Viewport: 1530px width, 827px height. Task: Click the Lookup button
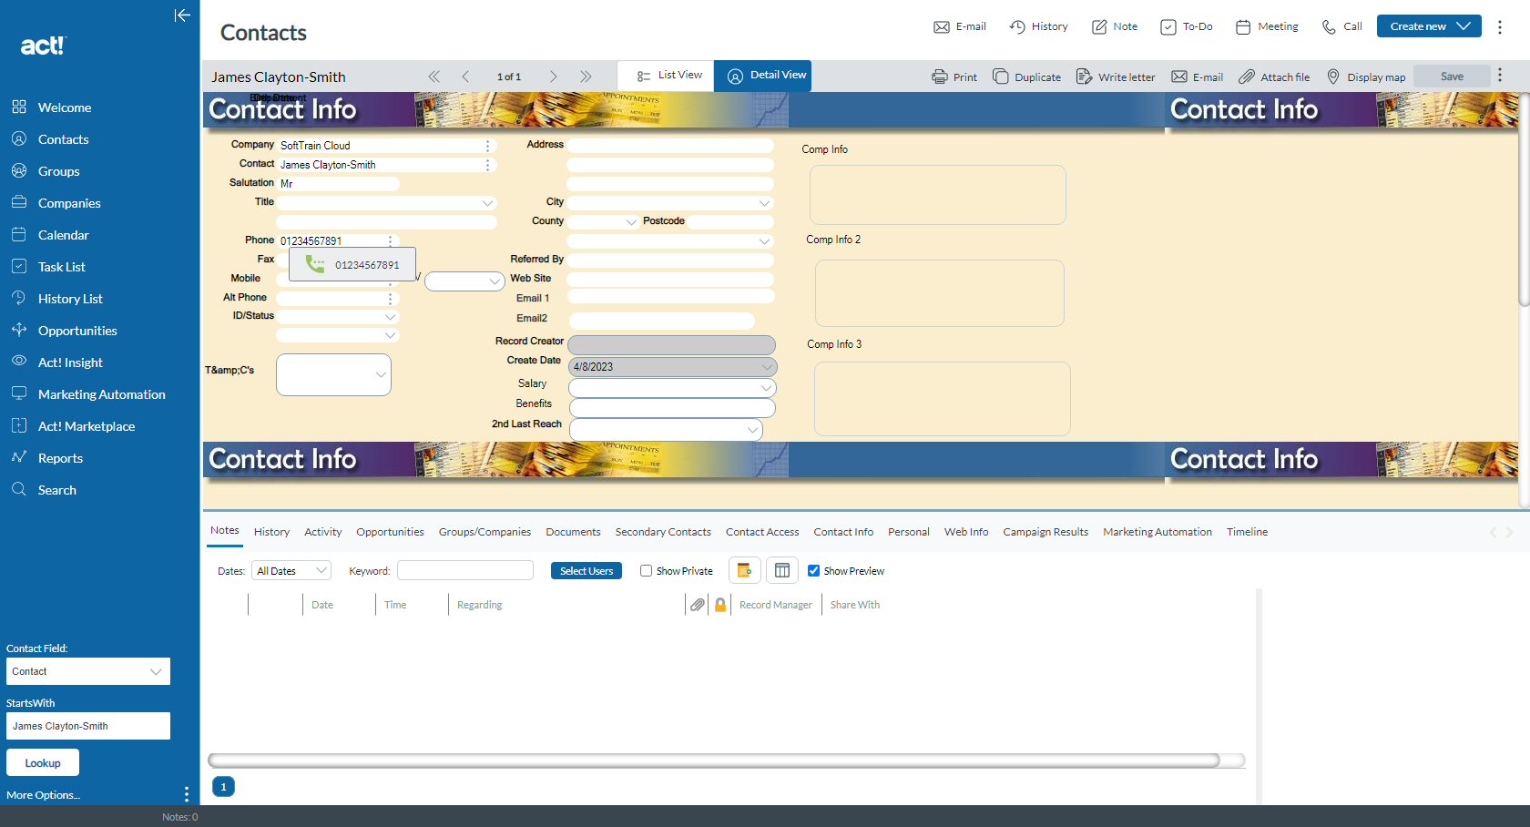click(x=43, y=762)
